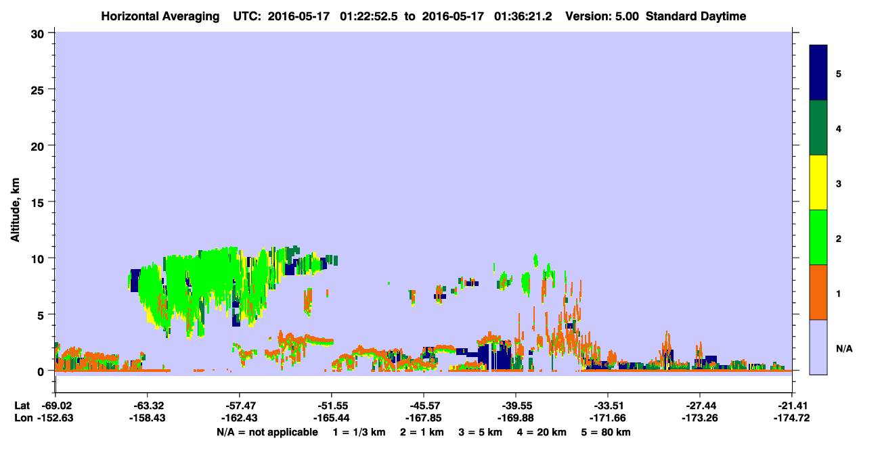The width and height of the screenshot is (880, 451).
Task: Click the 'Lat' axis row label
Action: point(22,406)
